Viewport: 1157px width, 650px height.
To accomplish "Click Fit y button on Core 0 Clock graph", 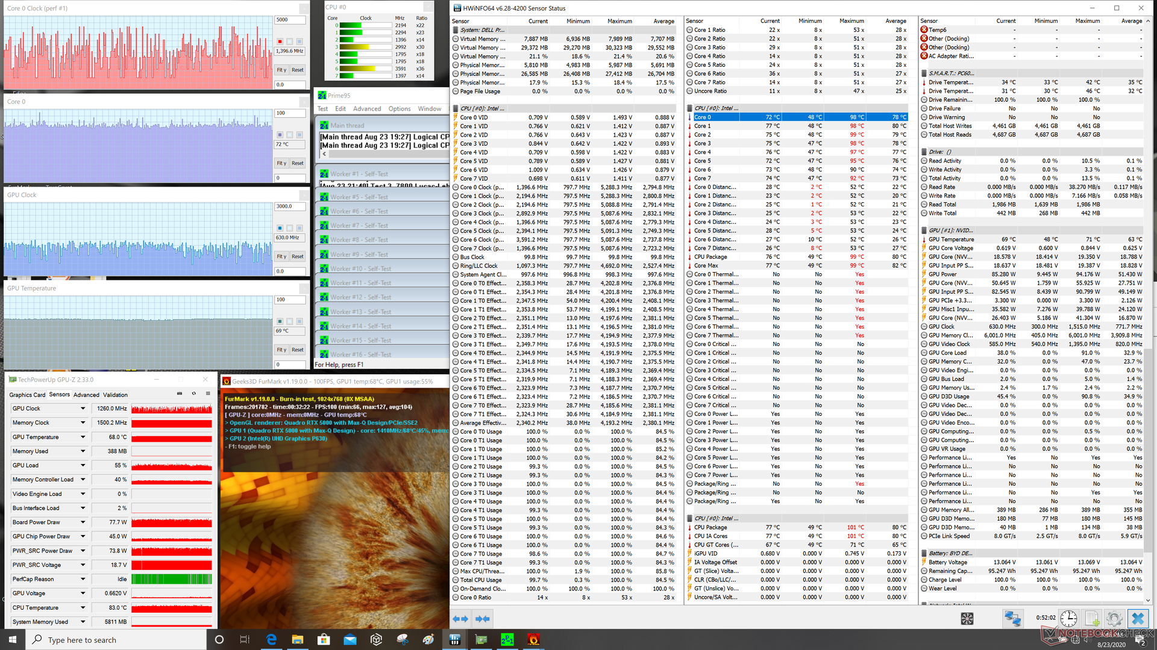I will (x=281, y=70).
